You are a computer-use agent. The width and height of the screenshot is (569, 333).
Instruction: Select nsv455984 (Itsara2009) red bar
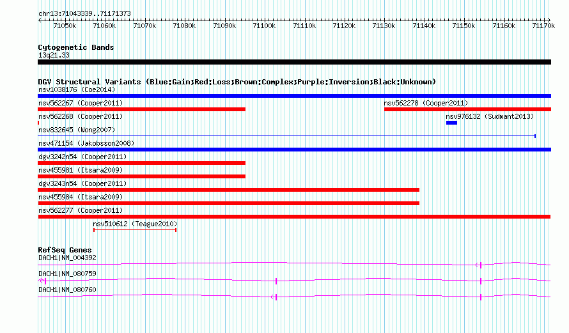point(229,203)
